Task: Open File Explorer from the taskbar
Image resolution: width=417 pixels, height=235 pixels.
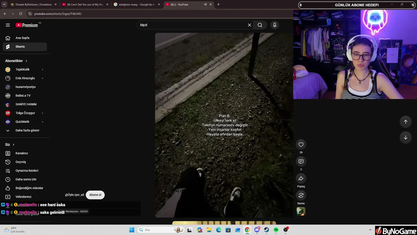Action: (x=209, y=230)
